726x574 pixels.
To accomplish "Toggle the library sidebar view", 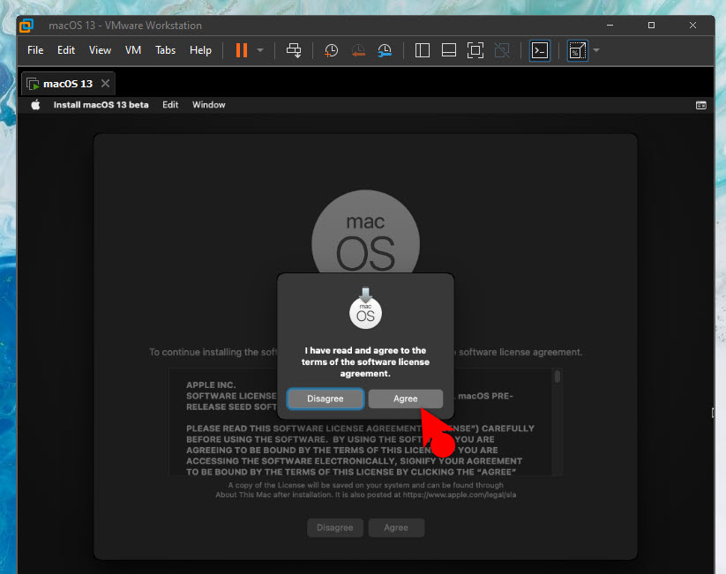I will 423,50.
